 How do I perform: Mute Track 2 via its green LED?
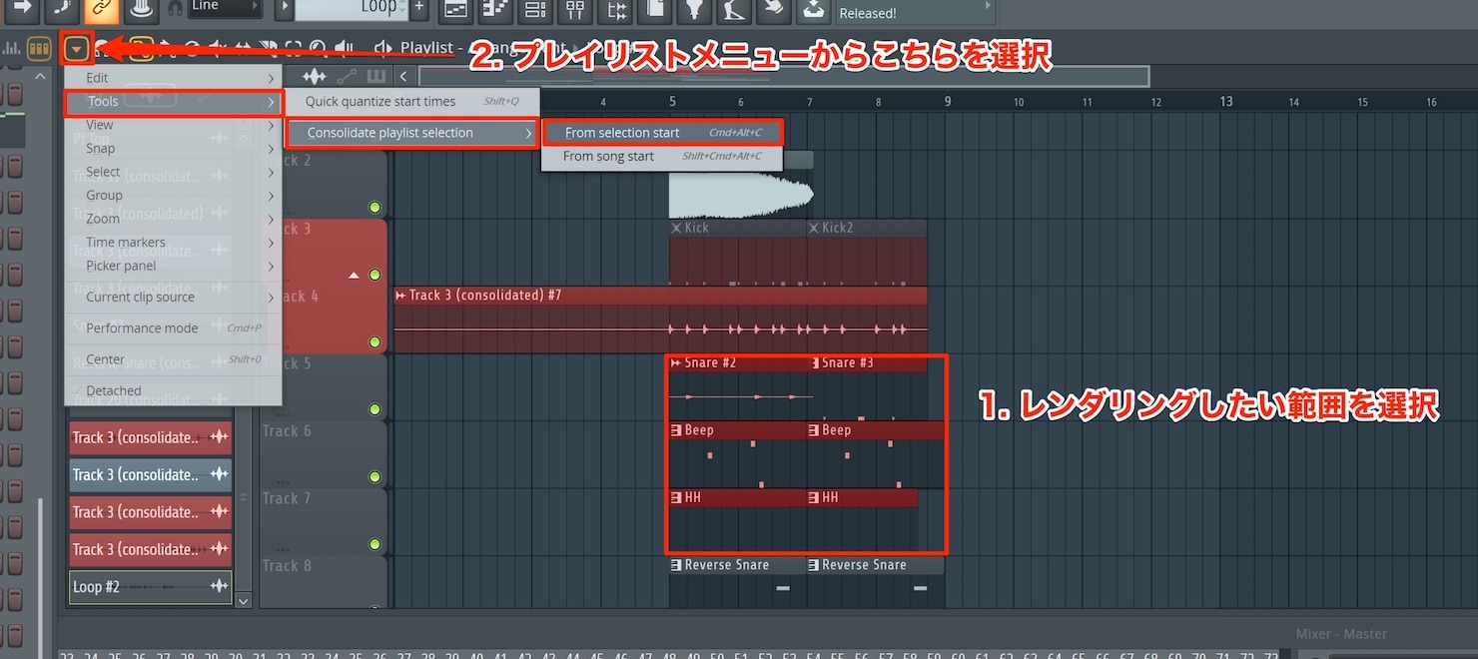(x=374, y=208)
